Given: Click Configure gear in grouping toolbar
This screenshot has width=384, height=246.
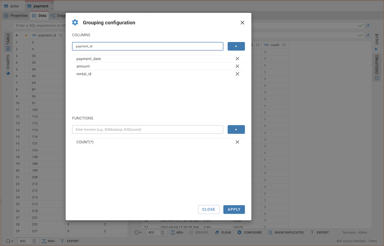Looking at the screenshot, I should coord(249,233).
